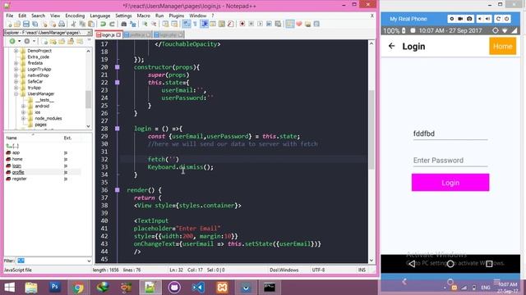Open Photoshop from the Windows taskbar
Image resolution: width=526 pixels, height=295 pixels.
coord(55,288)
